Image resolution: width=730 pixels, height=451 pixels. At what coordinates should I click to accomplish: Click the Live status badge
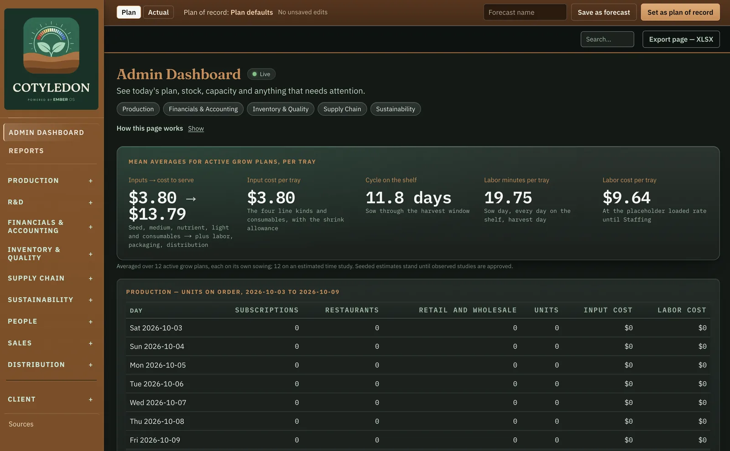261,74
